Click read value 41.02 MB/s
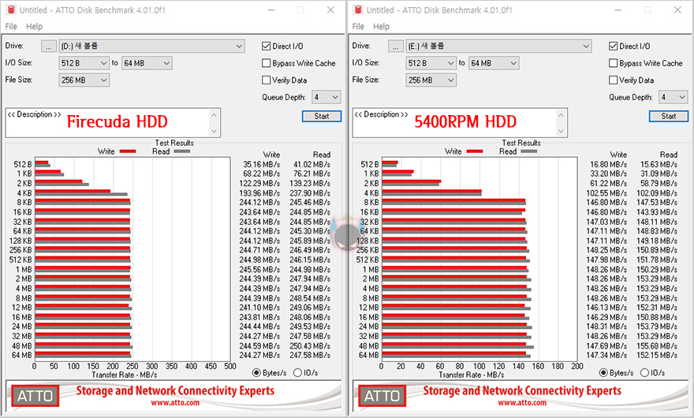Image resolution: width=694 pixels, height=418 pixels. [x=312, y=164]
